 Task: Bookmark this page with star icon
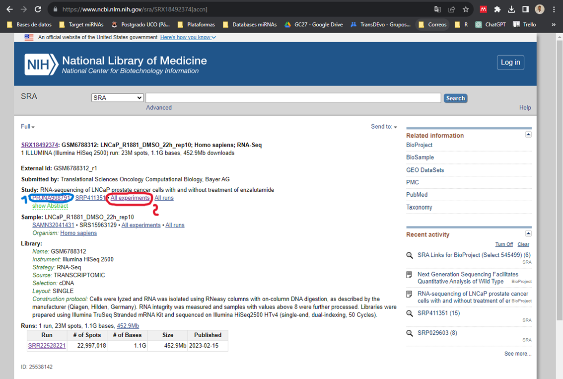pyautogui.click(x=466, y=9)
